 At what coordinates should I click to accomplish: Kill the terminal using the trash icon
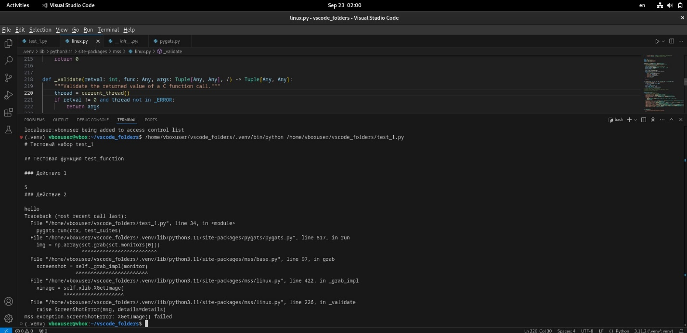tap(652, 119)
